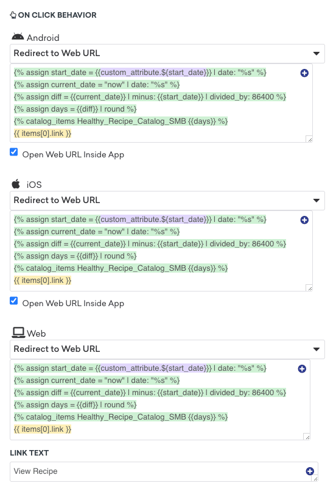Click the Android robot icon
This screenshot has width=336, height=497.
coord(18,37)
